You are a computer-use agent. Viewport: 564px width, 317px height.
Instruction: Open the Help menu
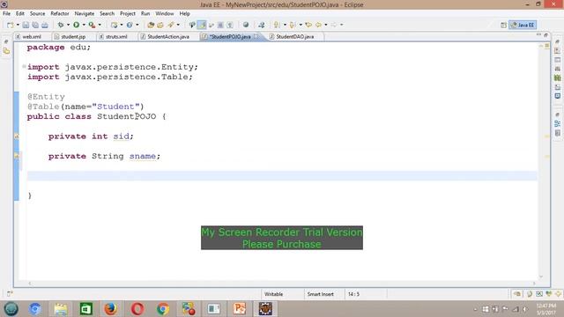point(184,13)
